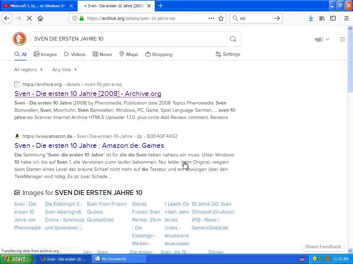Screen dimensions: 353x264
Task: Open the DuckDuckGo megaphone announcements icon
Action: coord(319,40)
